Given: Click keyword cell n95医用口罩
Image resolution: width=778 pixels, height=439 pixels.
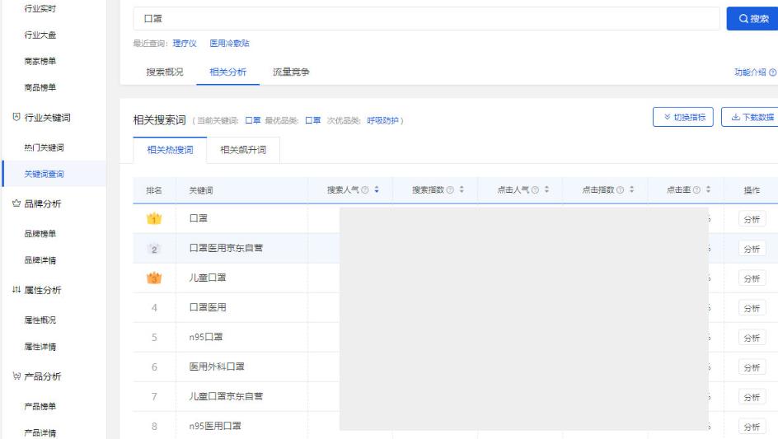Looking at the screenshot, I should (215, 426).
